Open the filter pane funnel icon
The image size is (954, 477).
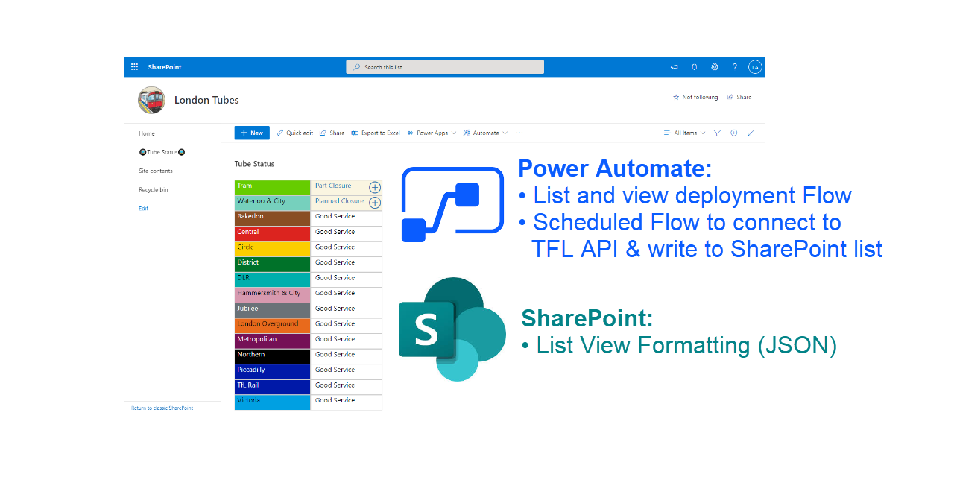click(x=717, y=133)
